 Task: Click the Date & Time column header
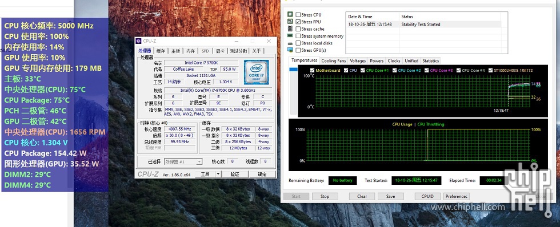coord(372,17)
